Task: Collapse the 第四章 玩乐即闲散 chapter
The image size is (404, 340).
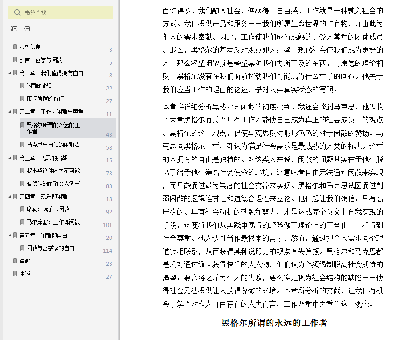Action: coord(10,197)
